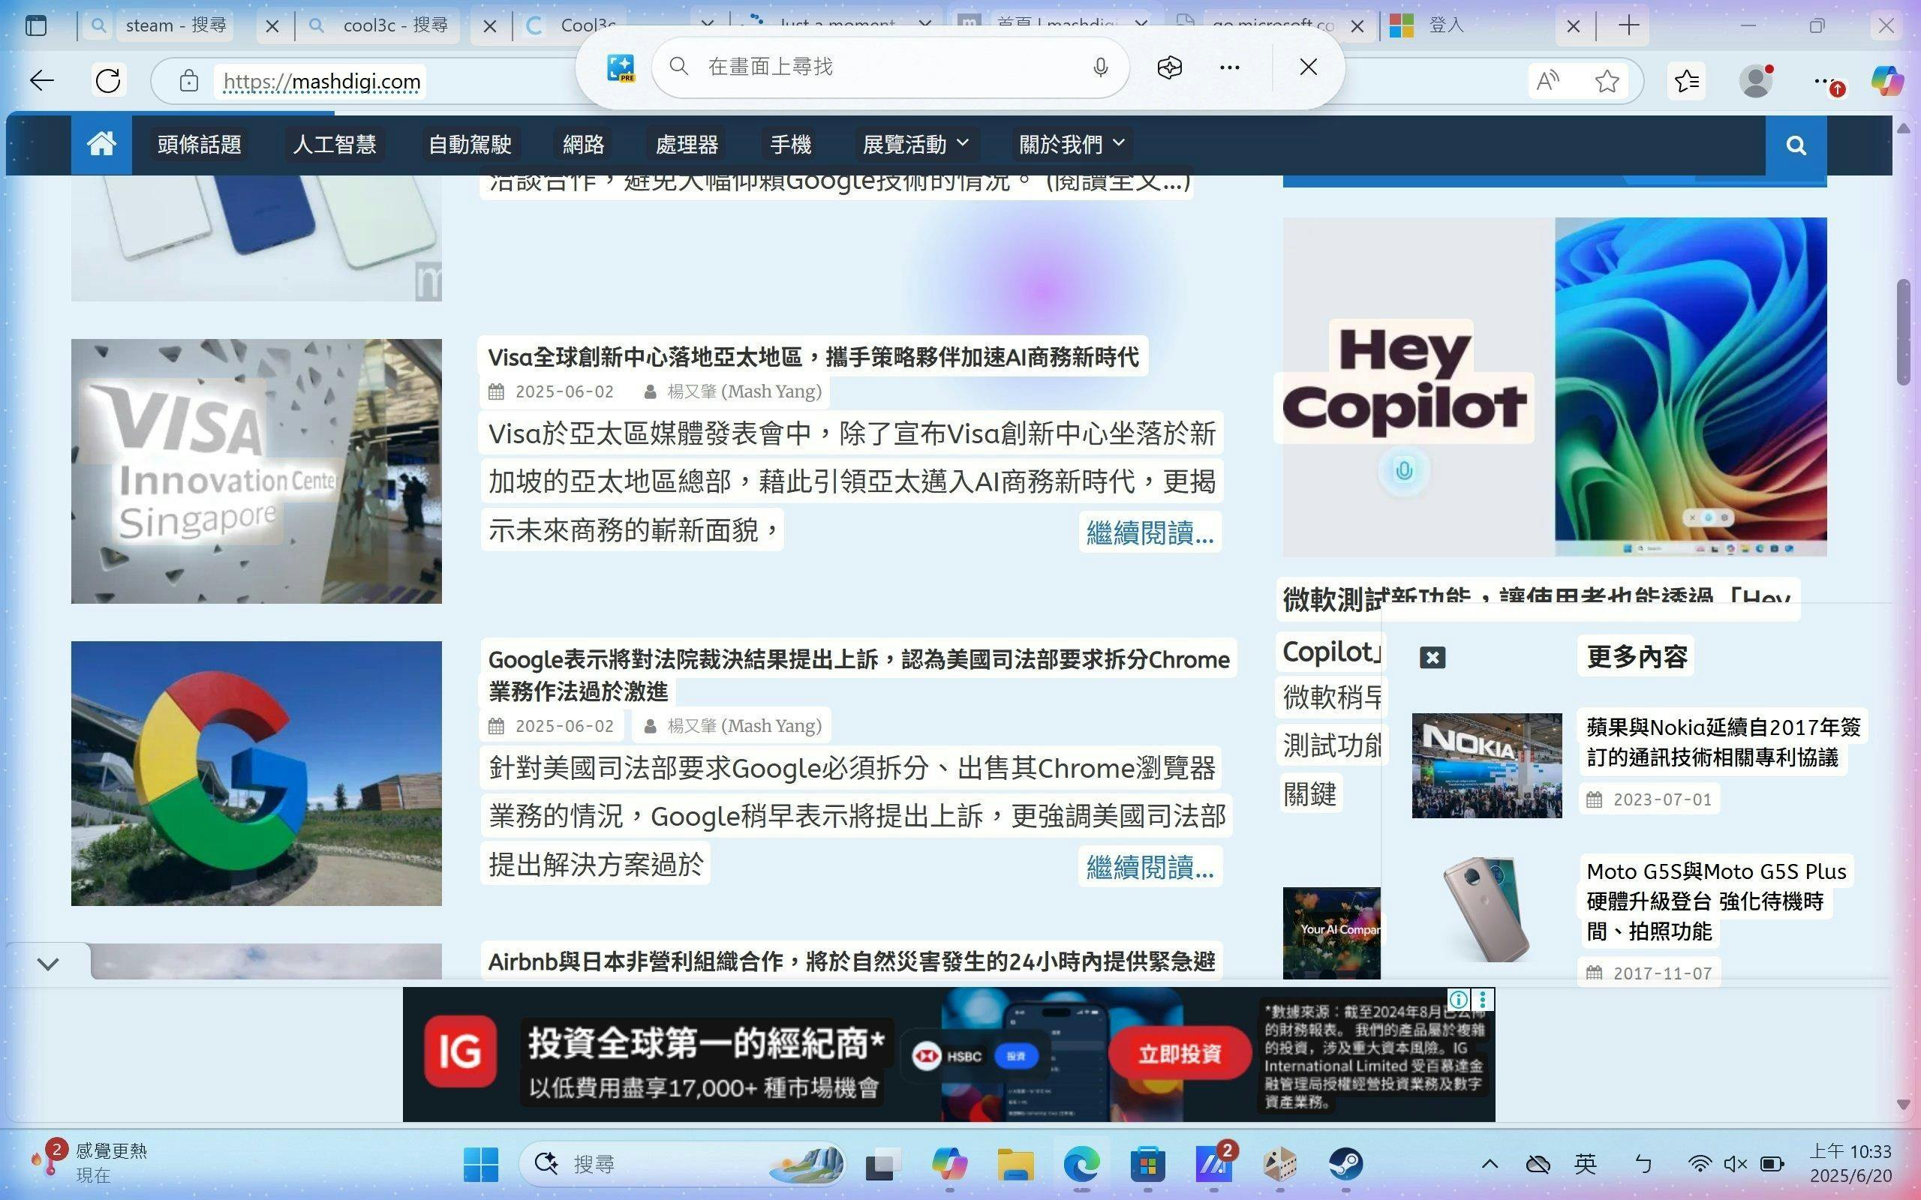Expand the 展覽活動 dropdown menu
The image size is (1921, 1200).
(916, 145)
